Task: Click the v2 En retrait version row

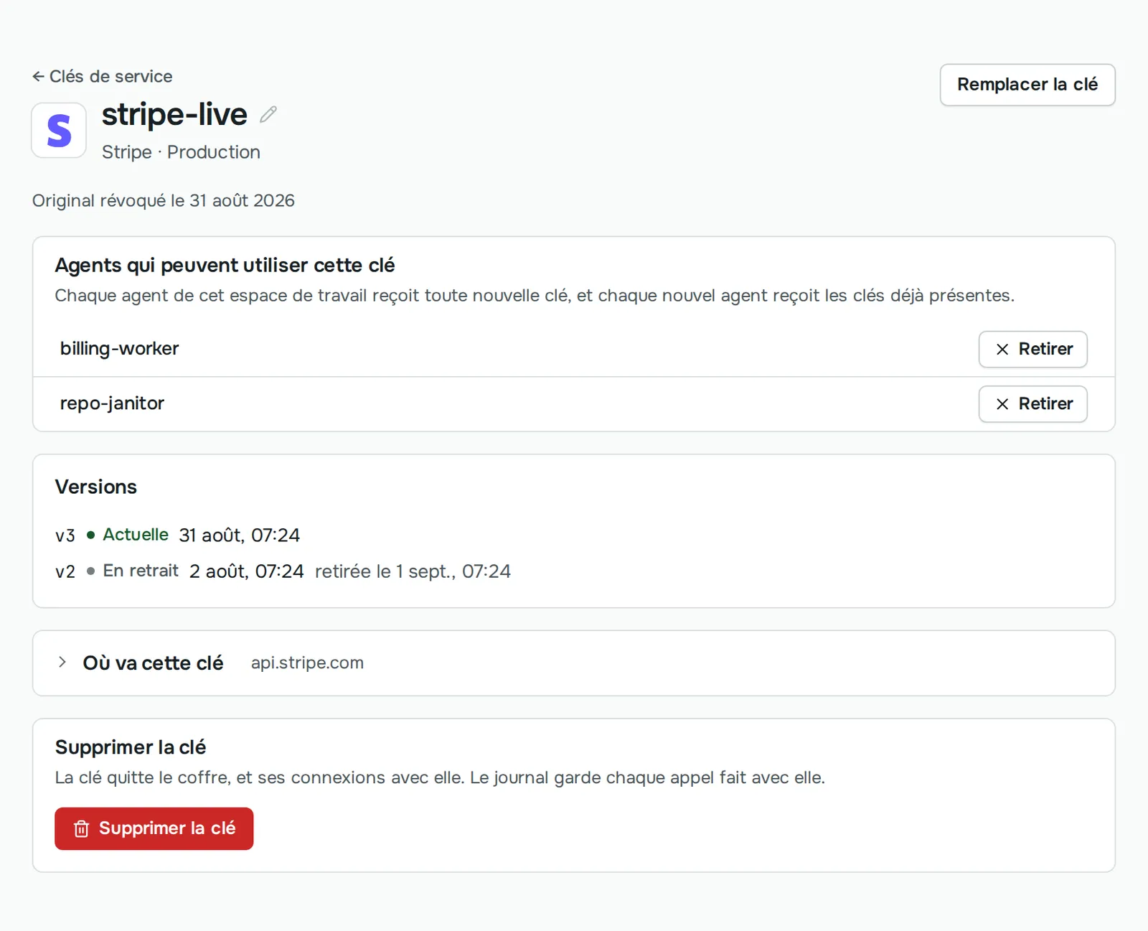Action: click(283, 571)
